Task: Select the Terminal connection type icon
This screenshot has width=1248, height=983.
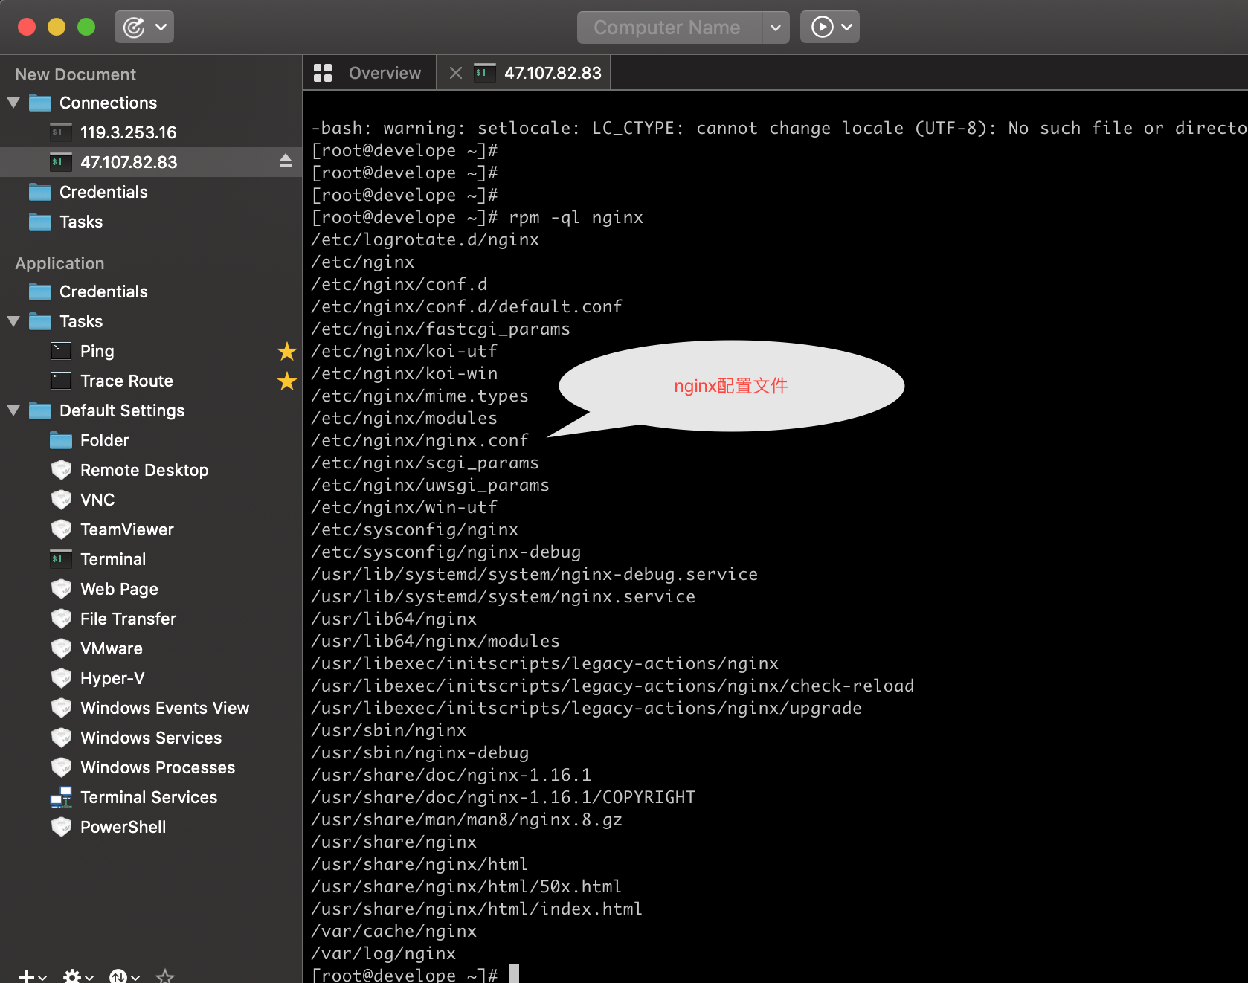Action: pyautogui.click(x=60, y=559)
